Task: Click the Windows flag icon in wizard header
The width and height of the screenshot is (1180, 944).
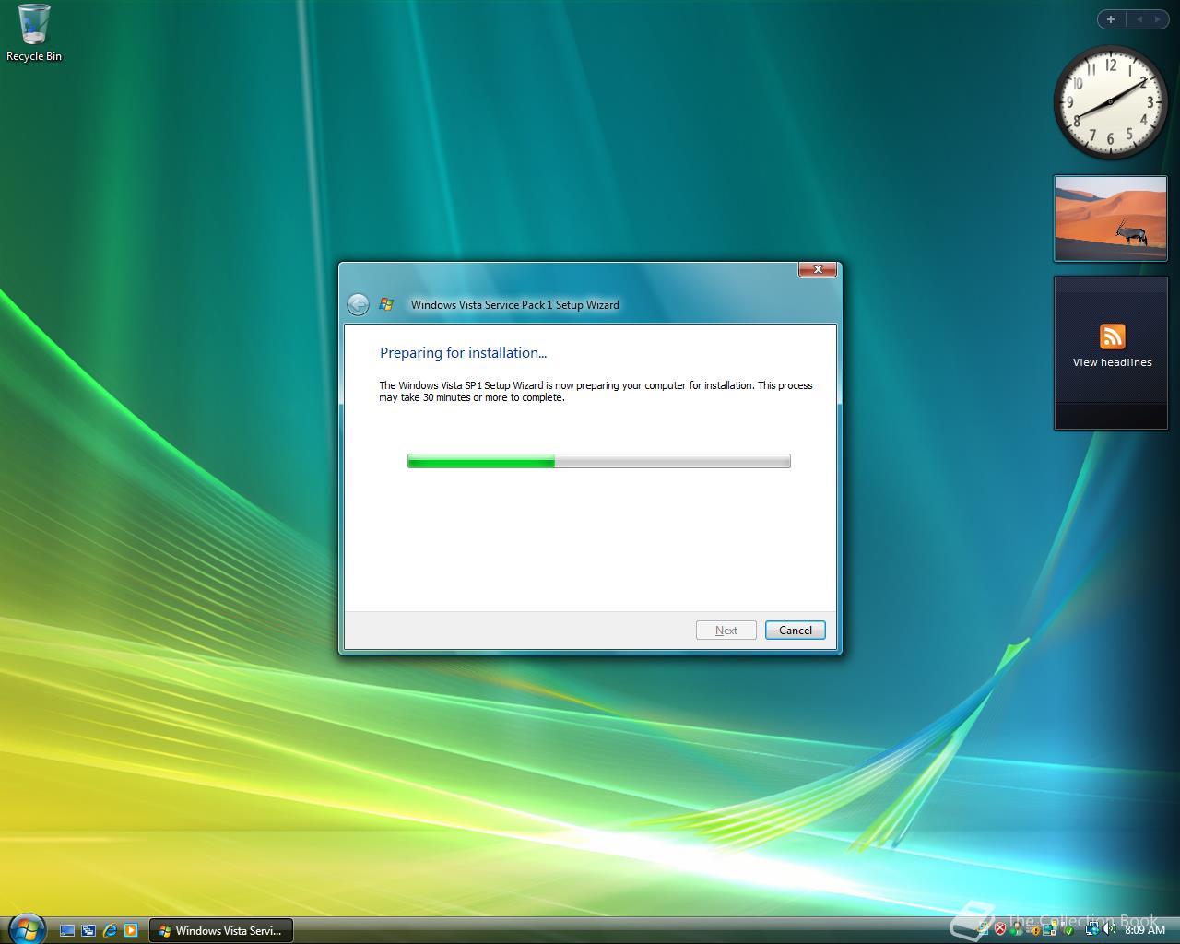Action: coord(387,304)
